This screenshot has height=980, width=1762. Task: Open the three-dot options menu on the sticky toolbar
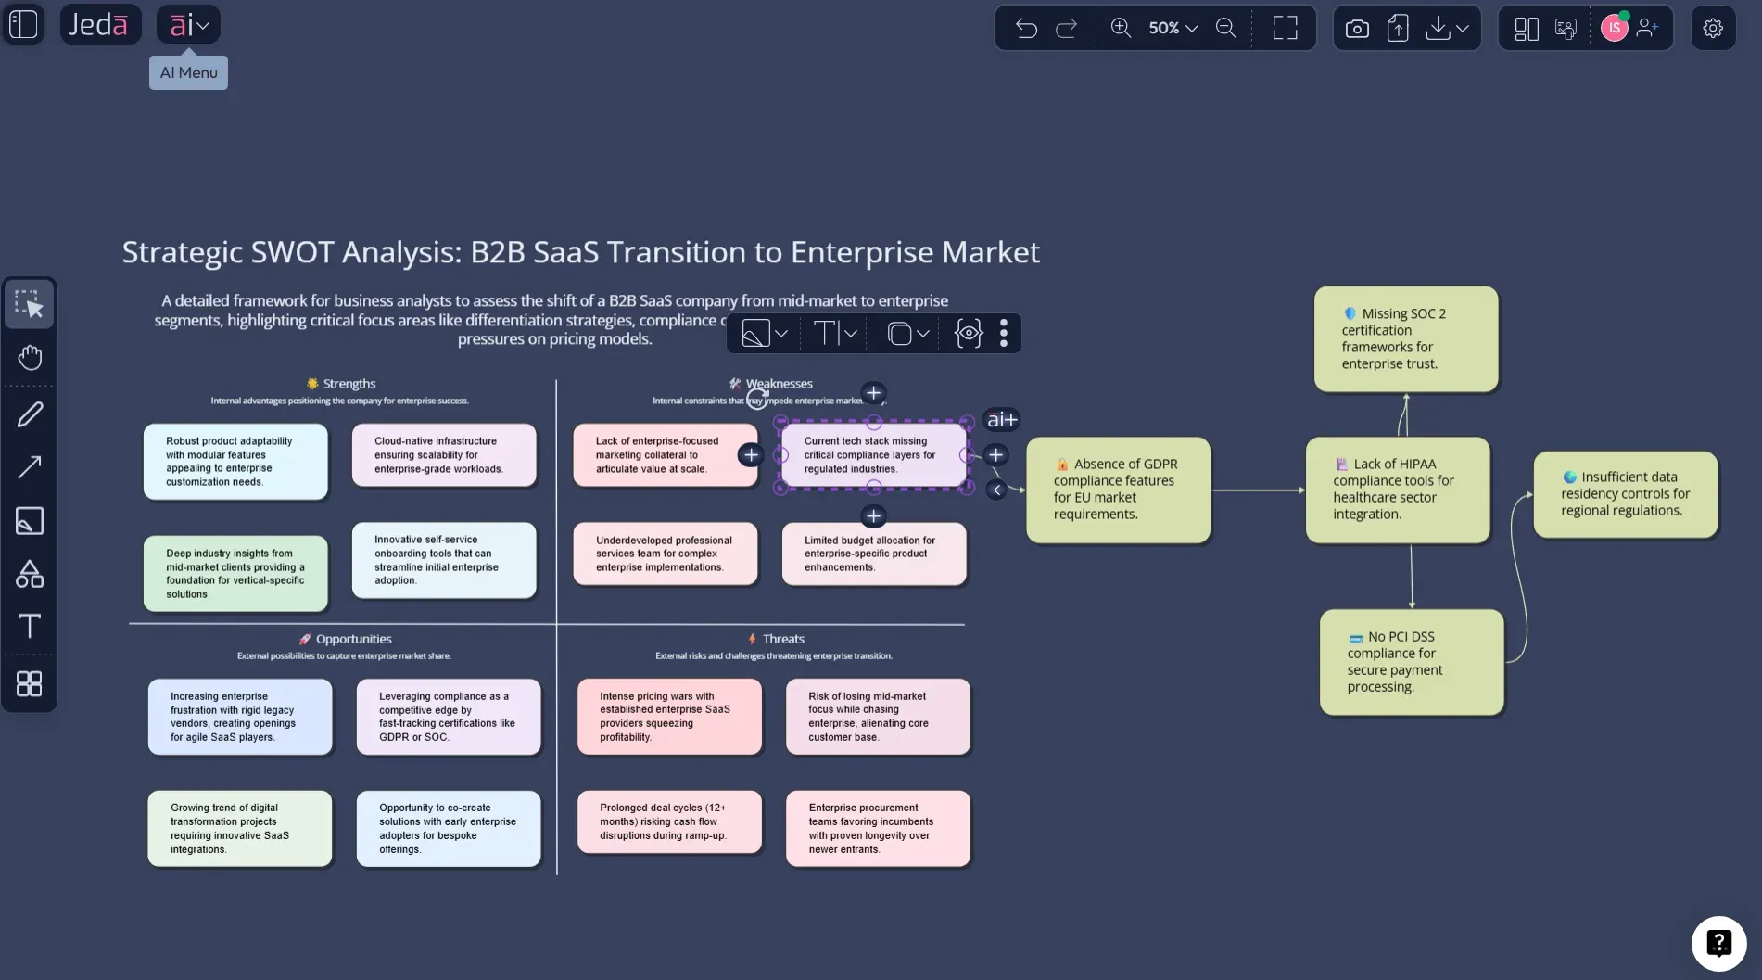pos(1003,333)
